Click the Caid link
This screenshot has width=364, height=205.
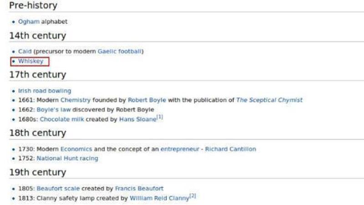coord(25,51)
